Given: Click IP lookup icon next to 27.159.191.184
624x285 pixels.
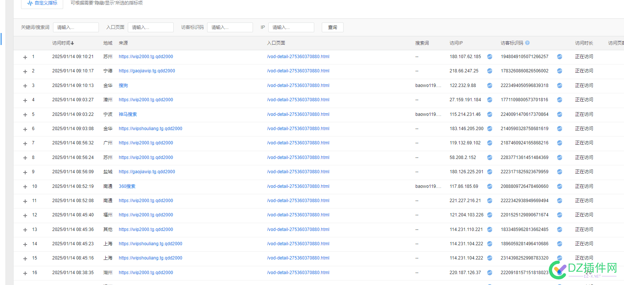Looking at the screenshot, I should click(x=490, y=100).
